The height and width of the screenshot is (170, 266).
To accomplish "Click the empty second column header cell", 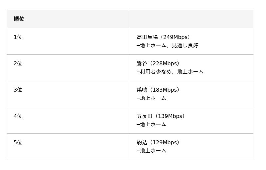I will pos(191,19).
